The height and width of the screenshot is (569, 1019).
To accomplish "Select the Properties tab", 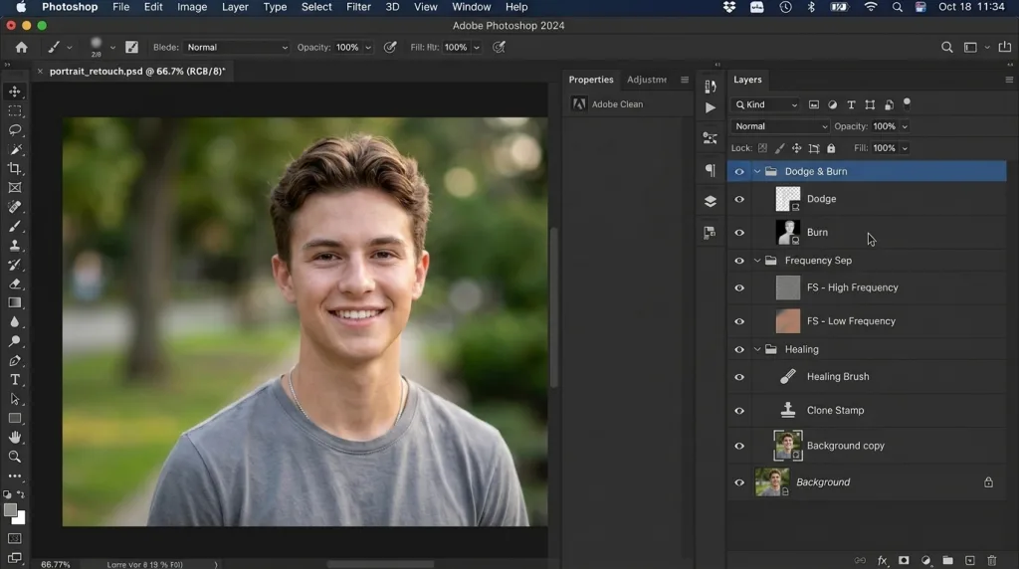I will pos(591,80).
